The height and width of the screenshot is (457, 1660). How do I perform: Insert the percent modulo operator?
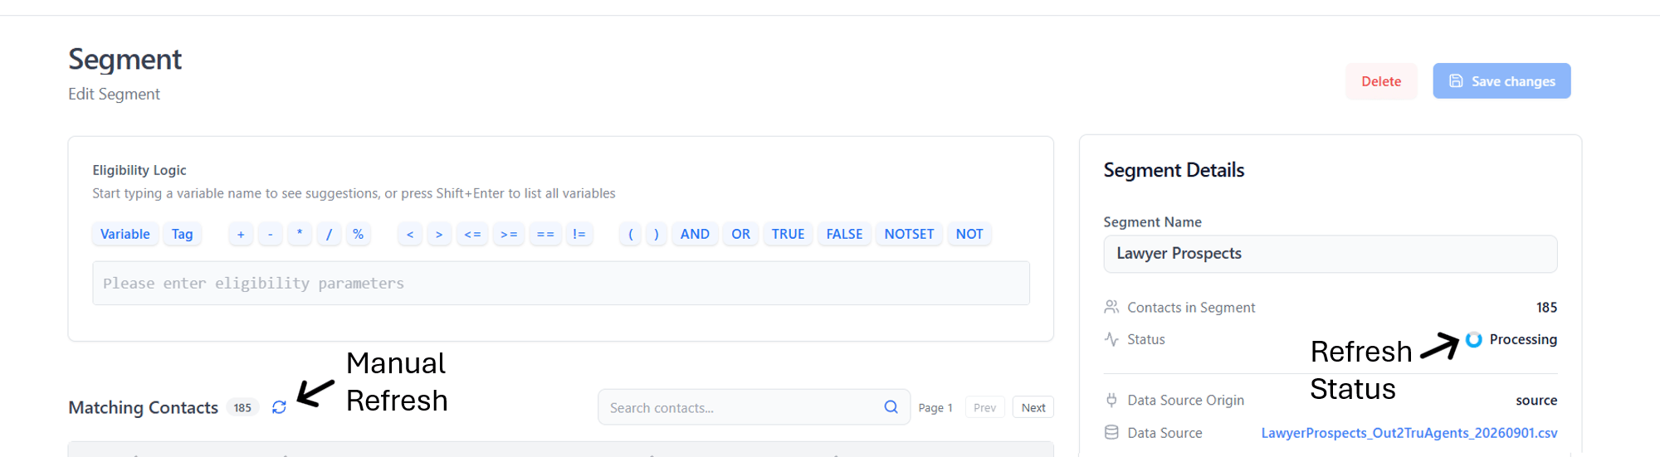pyautogui.click(x=358, y=234)
